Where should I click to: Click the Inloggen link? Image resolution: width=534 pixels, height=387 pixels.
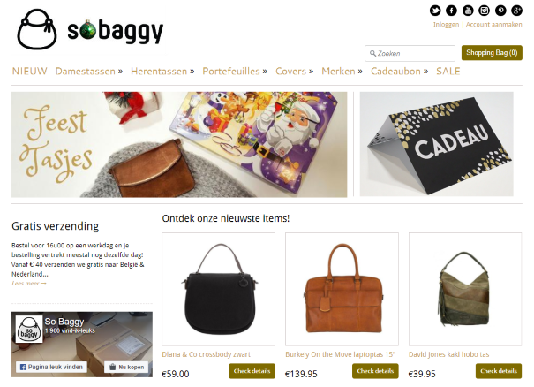[x=446, y=25]
